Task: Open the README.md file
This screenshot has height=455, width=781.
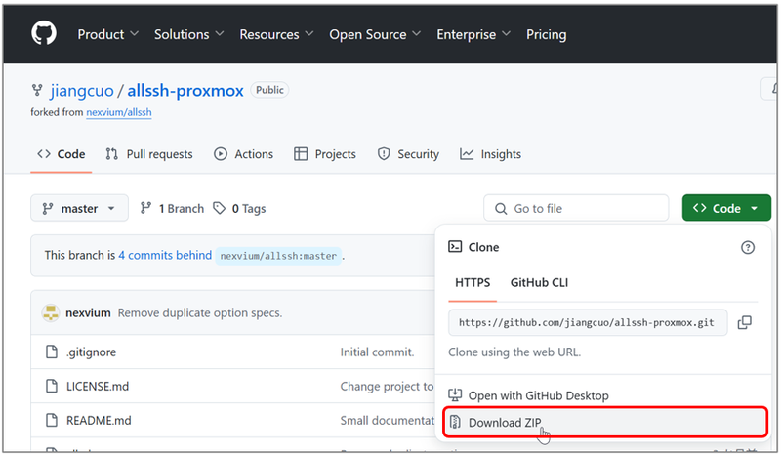Action: (99, 421)
